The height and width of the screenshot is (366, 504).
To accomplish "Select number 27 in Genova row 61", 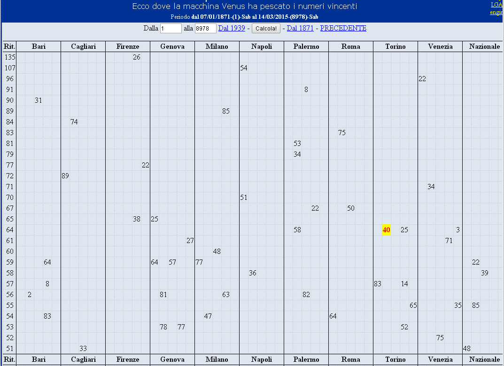I will point(190,240).
